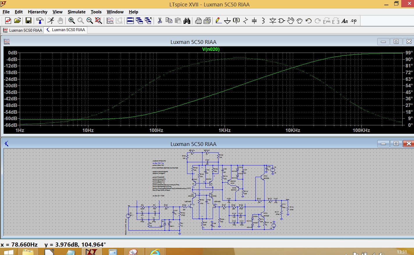Click the Zoom In magnifier icon

click(x=72, y=21)
